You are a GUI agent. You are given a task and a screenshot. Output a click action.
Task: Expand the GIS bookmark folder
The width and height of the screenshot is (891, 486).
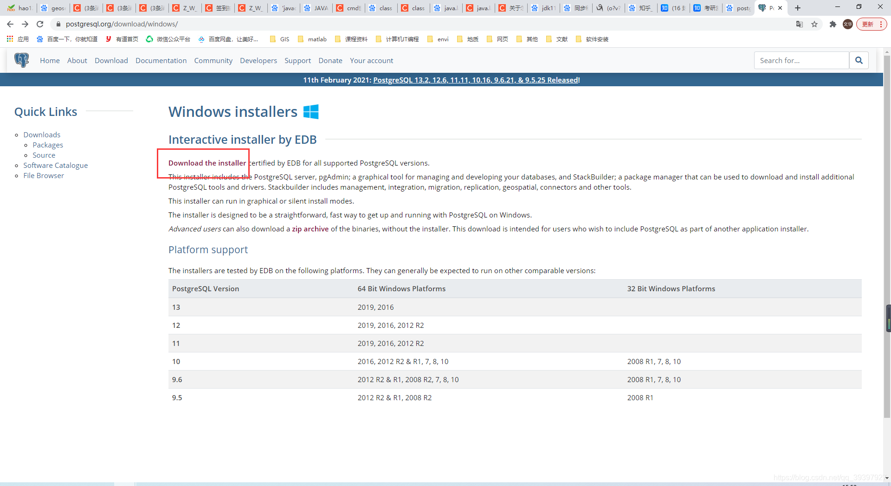tap(280, 39)
